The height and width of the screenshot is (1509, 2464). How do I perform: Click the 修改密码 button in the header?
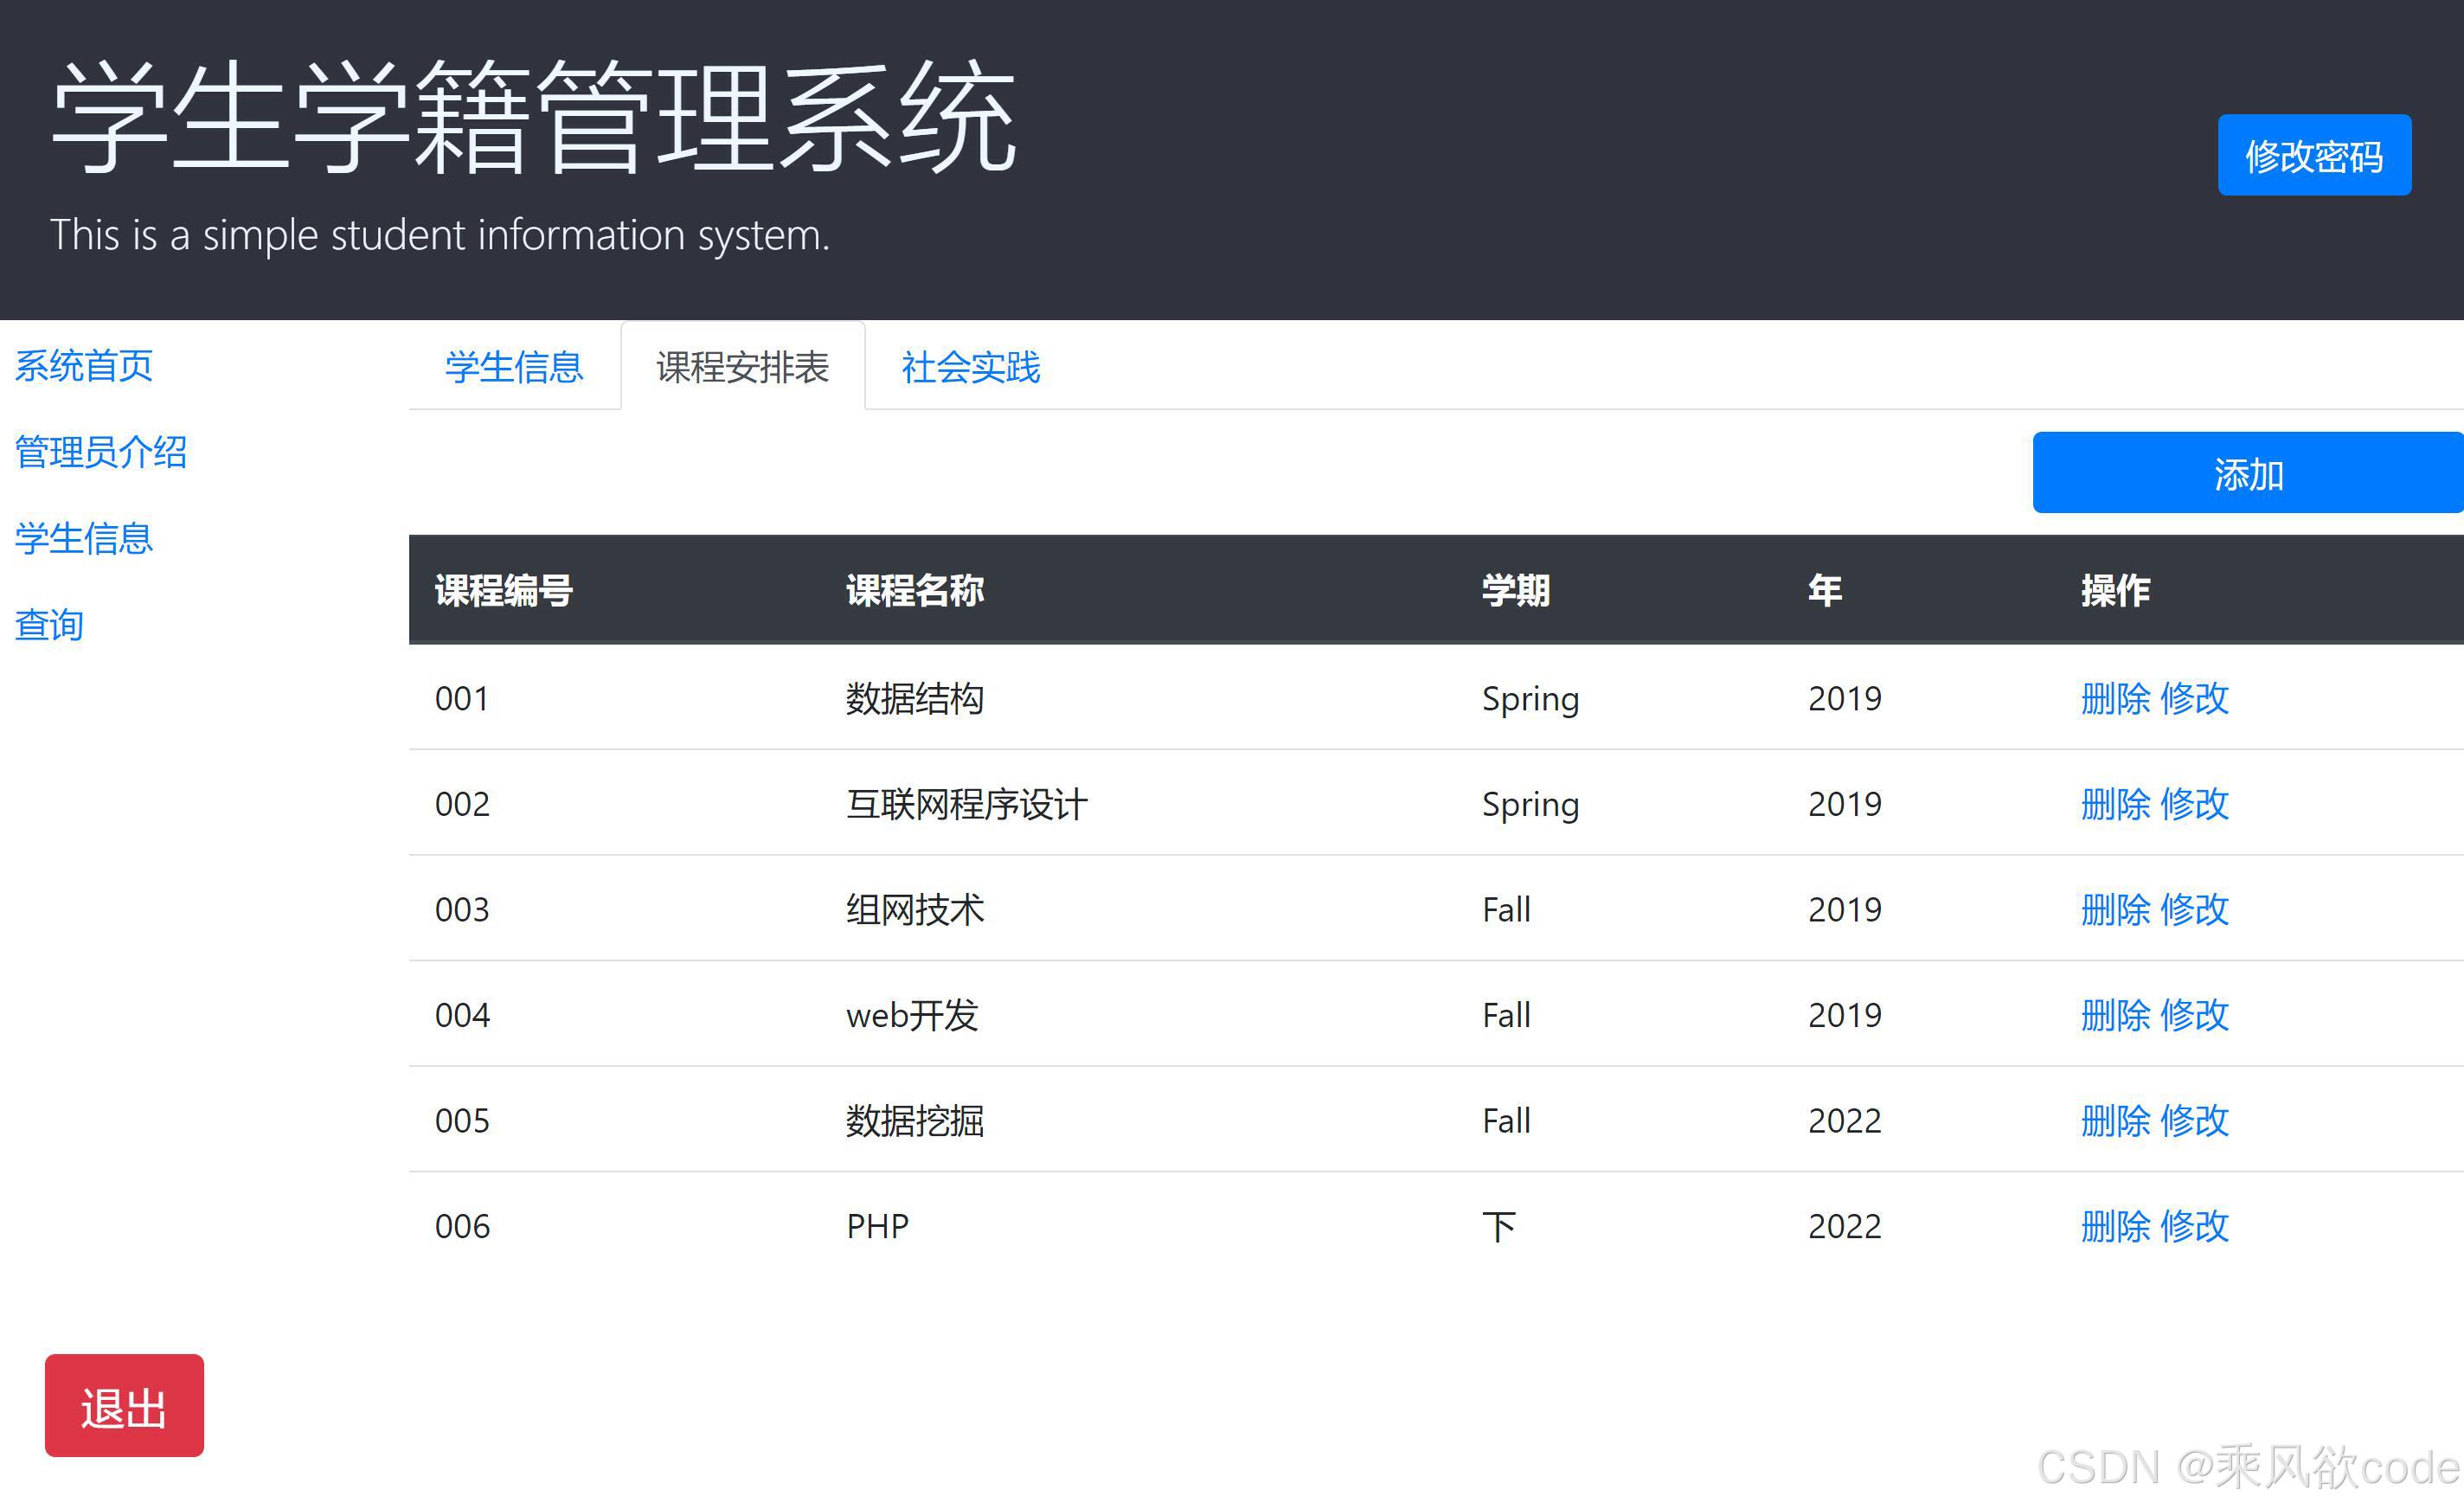2313,156
